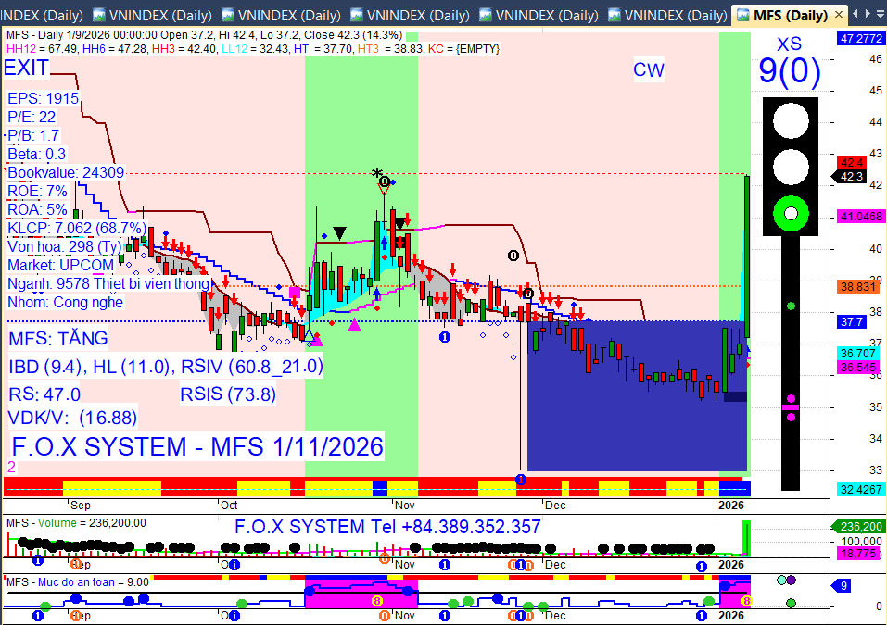Screen dimensions: 887x625
Task: Switch to the MFS (Daily) tab
Action: coord(789,15)
